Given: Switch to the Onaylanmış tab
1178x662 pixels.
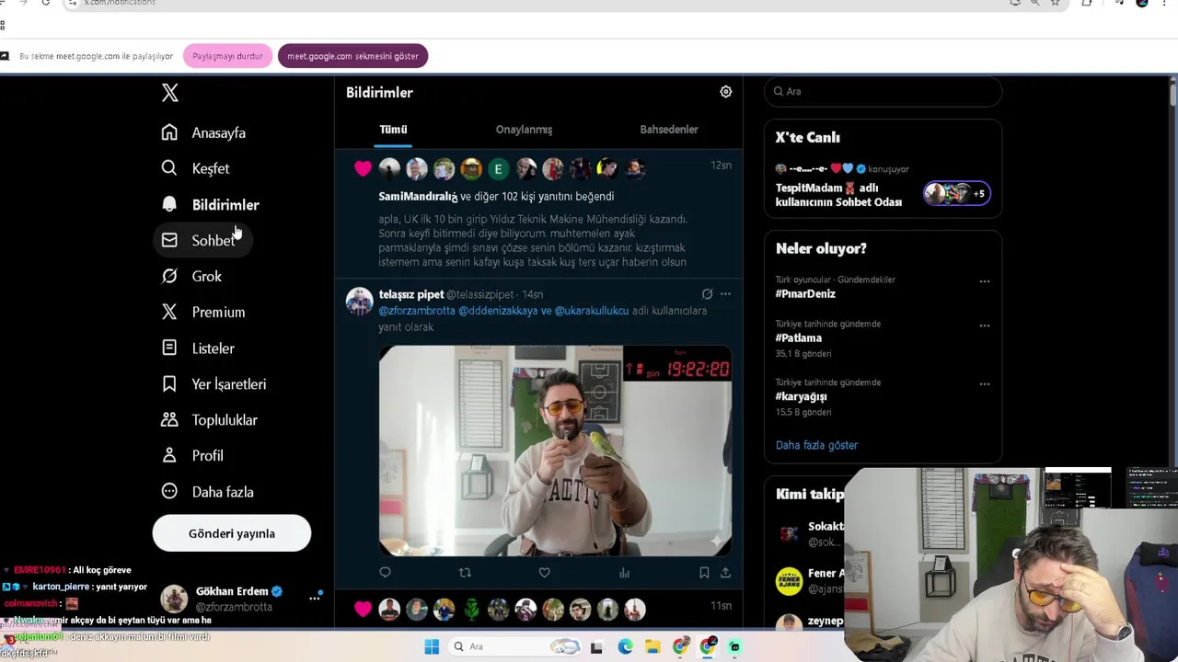Looking at the screenshot, I should 524,130.
